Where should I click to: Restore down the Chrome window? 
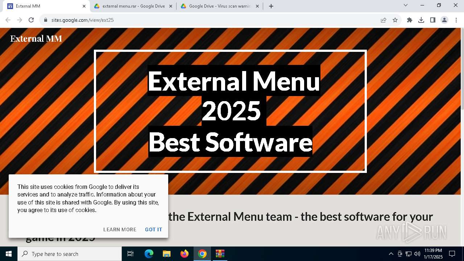(439, 5)
